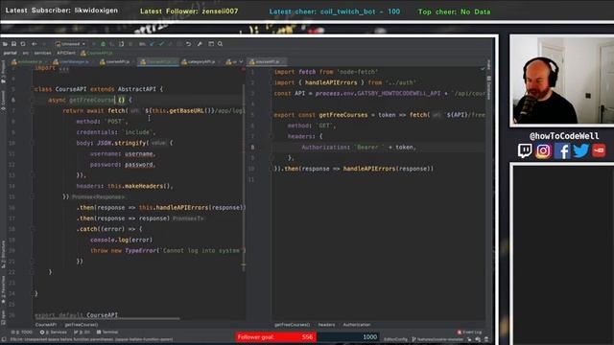Open the Project tool window sidebar button
The image size is (614, 345).
click(x=3, y=71)
